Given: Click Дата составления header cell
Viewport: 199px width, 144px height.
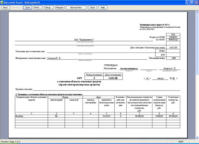Looking at the screenshot, I should (113, 75).
